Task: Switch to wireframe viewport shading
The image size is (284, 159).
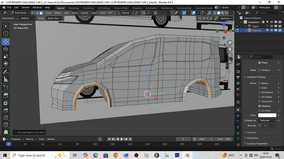Action: (x=214, y=13)
